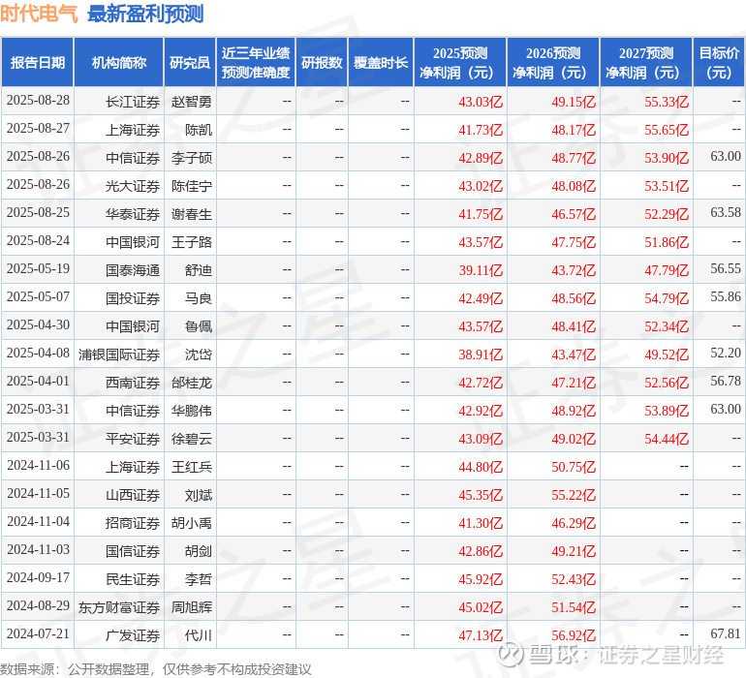
Task: Select the 研报数 column header
Action: click(x=322, y=62)
